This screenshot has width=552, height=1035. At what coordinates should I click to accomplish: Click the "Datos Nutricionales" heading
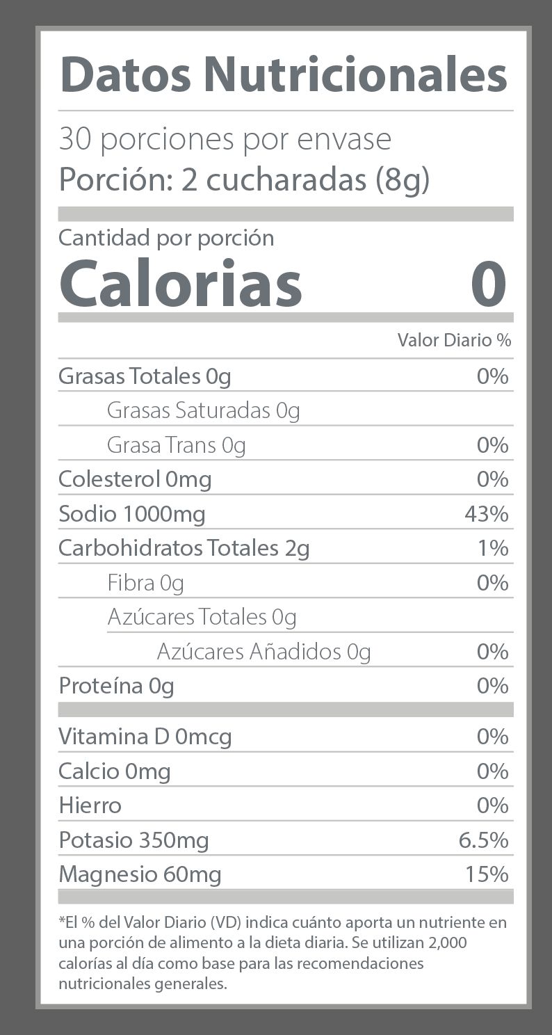tap(284, 75)
